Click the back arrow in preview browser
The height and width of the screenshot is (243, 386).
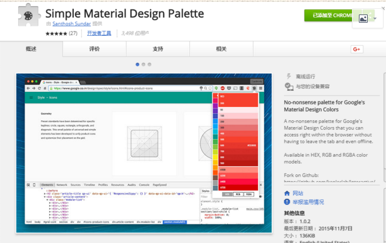[x=28, y=88]
